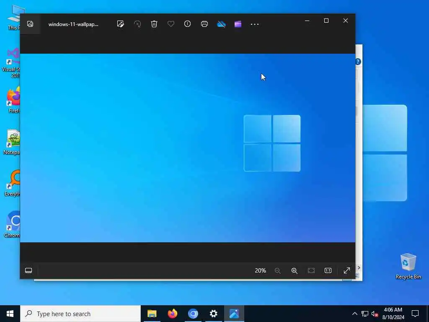
Task: Close the Photos window
Action: point(346,21)
